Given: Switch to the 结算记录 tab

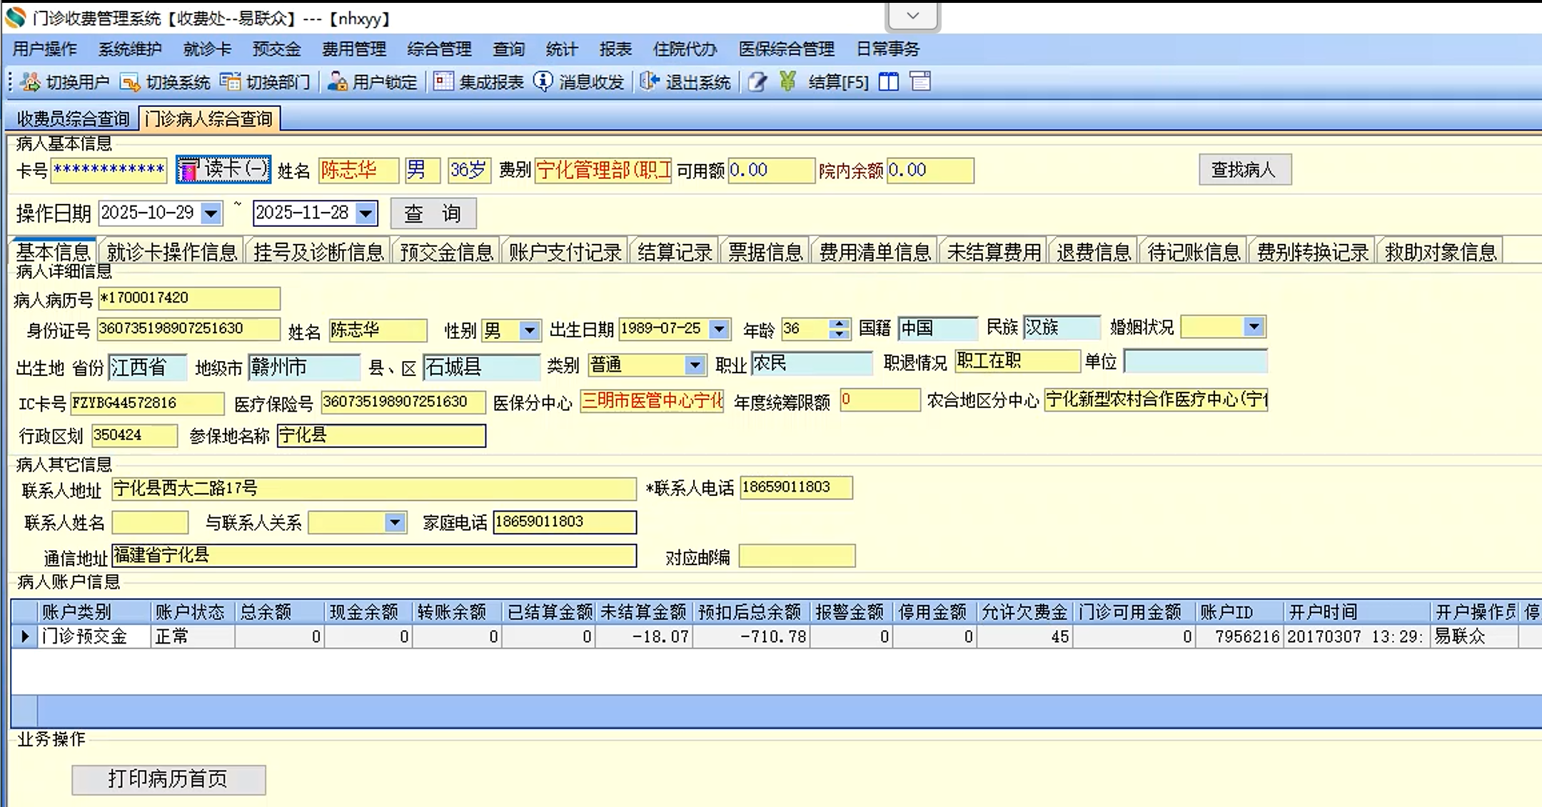Looking at the screenshot, I should pyautogui.click(x=674, y=252).
